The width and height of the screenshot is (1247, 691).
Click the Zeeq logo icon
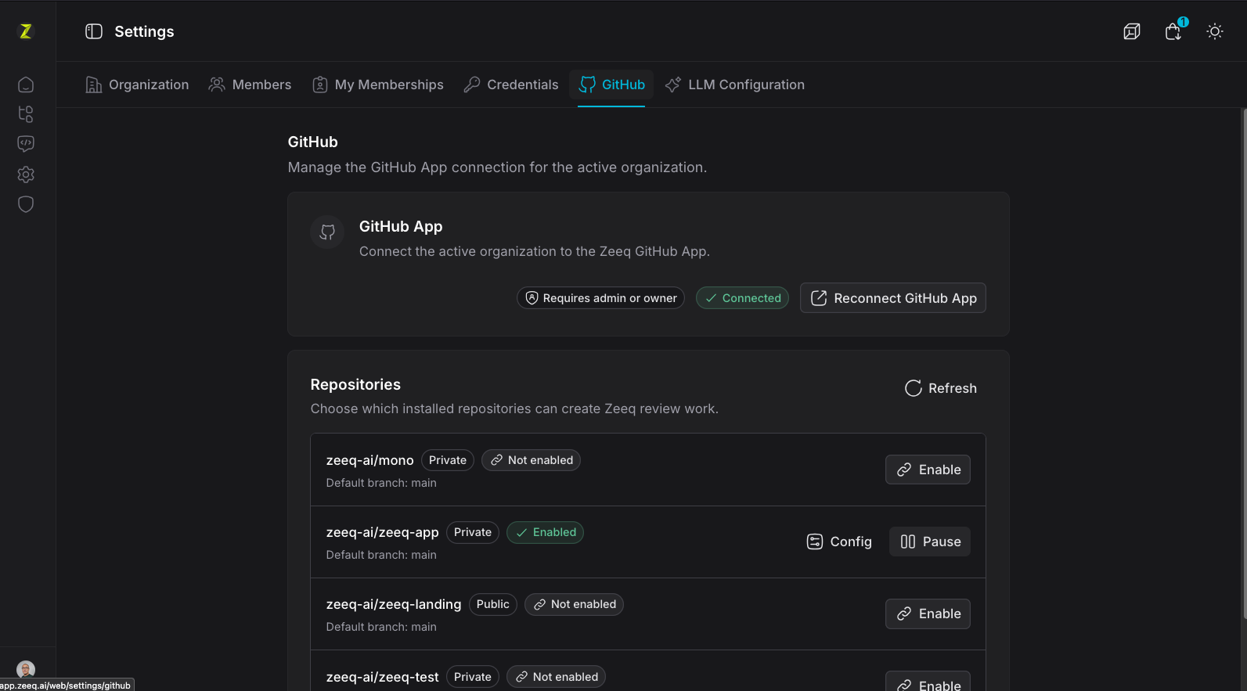point(26,31)
